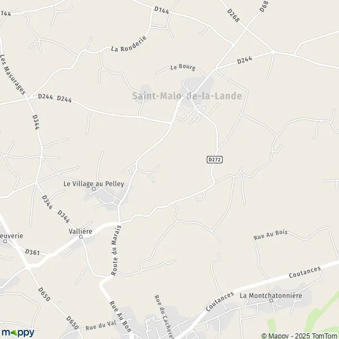
Task: Click the D244 label near Le Bourg
Action: (245, 60)
